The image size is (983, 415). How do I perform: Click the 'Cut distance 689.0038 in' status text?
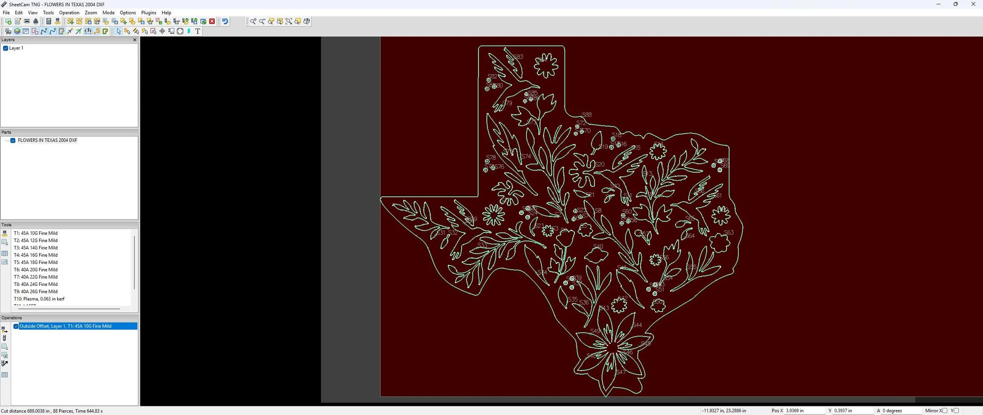pyautogui.click(x=25, y=411)
